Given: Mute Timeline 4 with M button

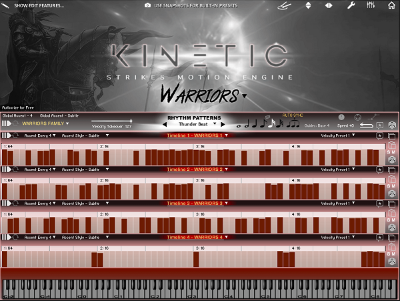Looking at the screenshot, I should pyautogui.click(x=393, y=254).
